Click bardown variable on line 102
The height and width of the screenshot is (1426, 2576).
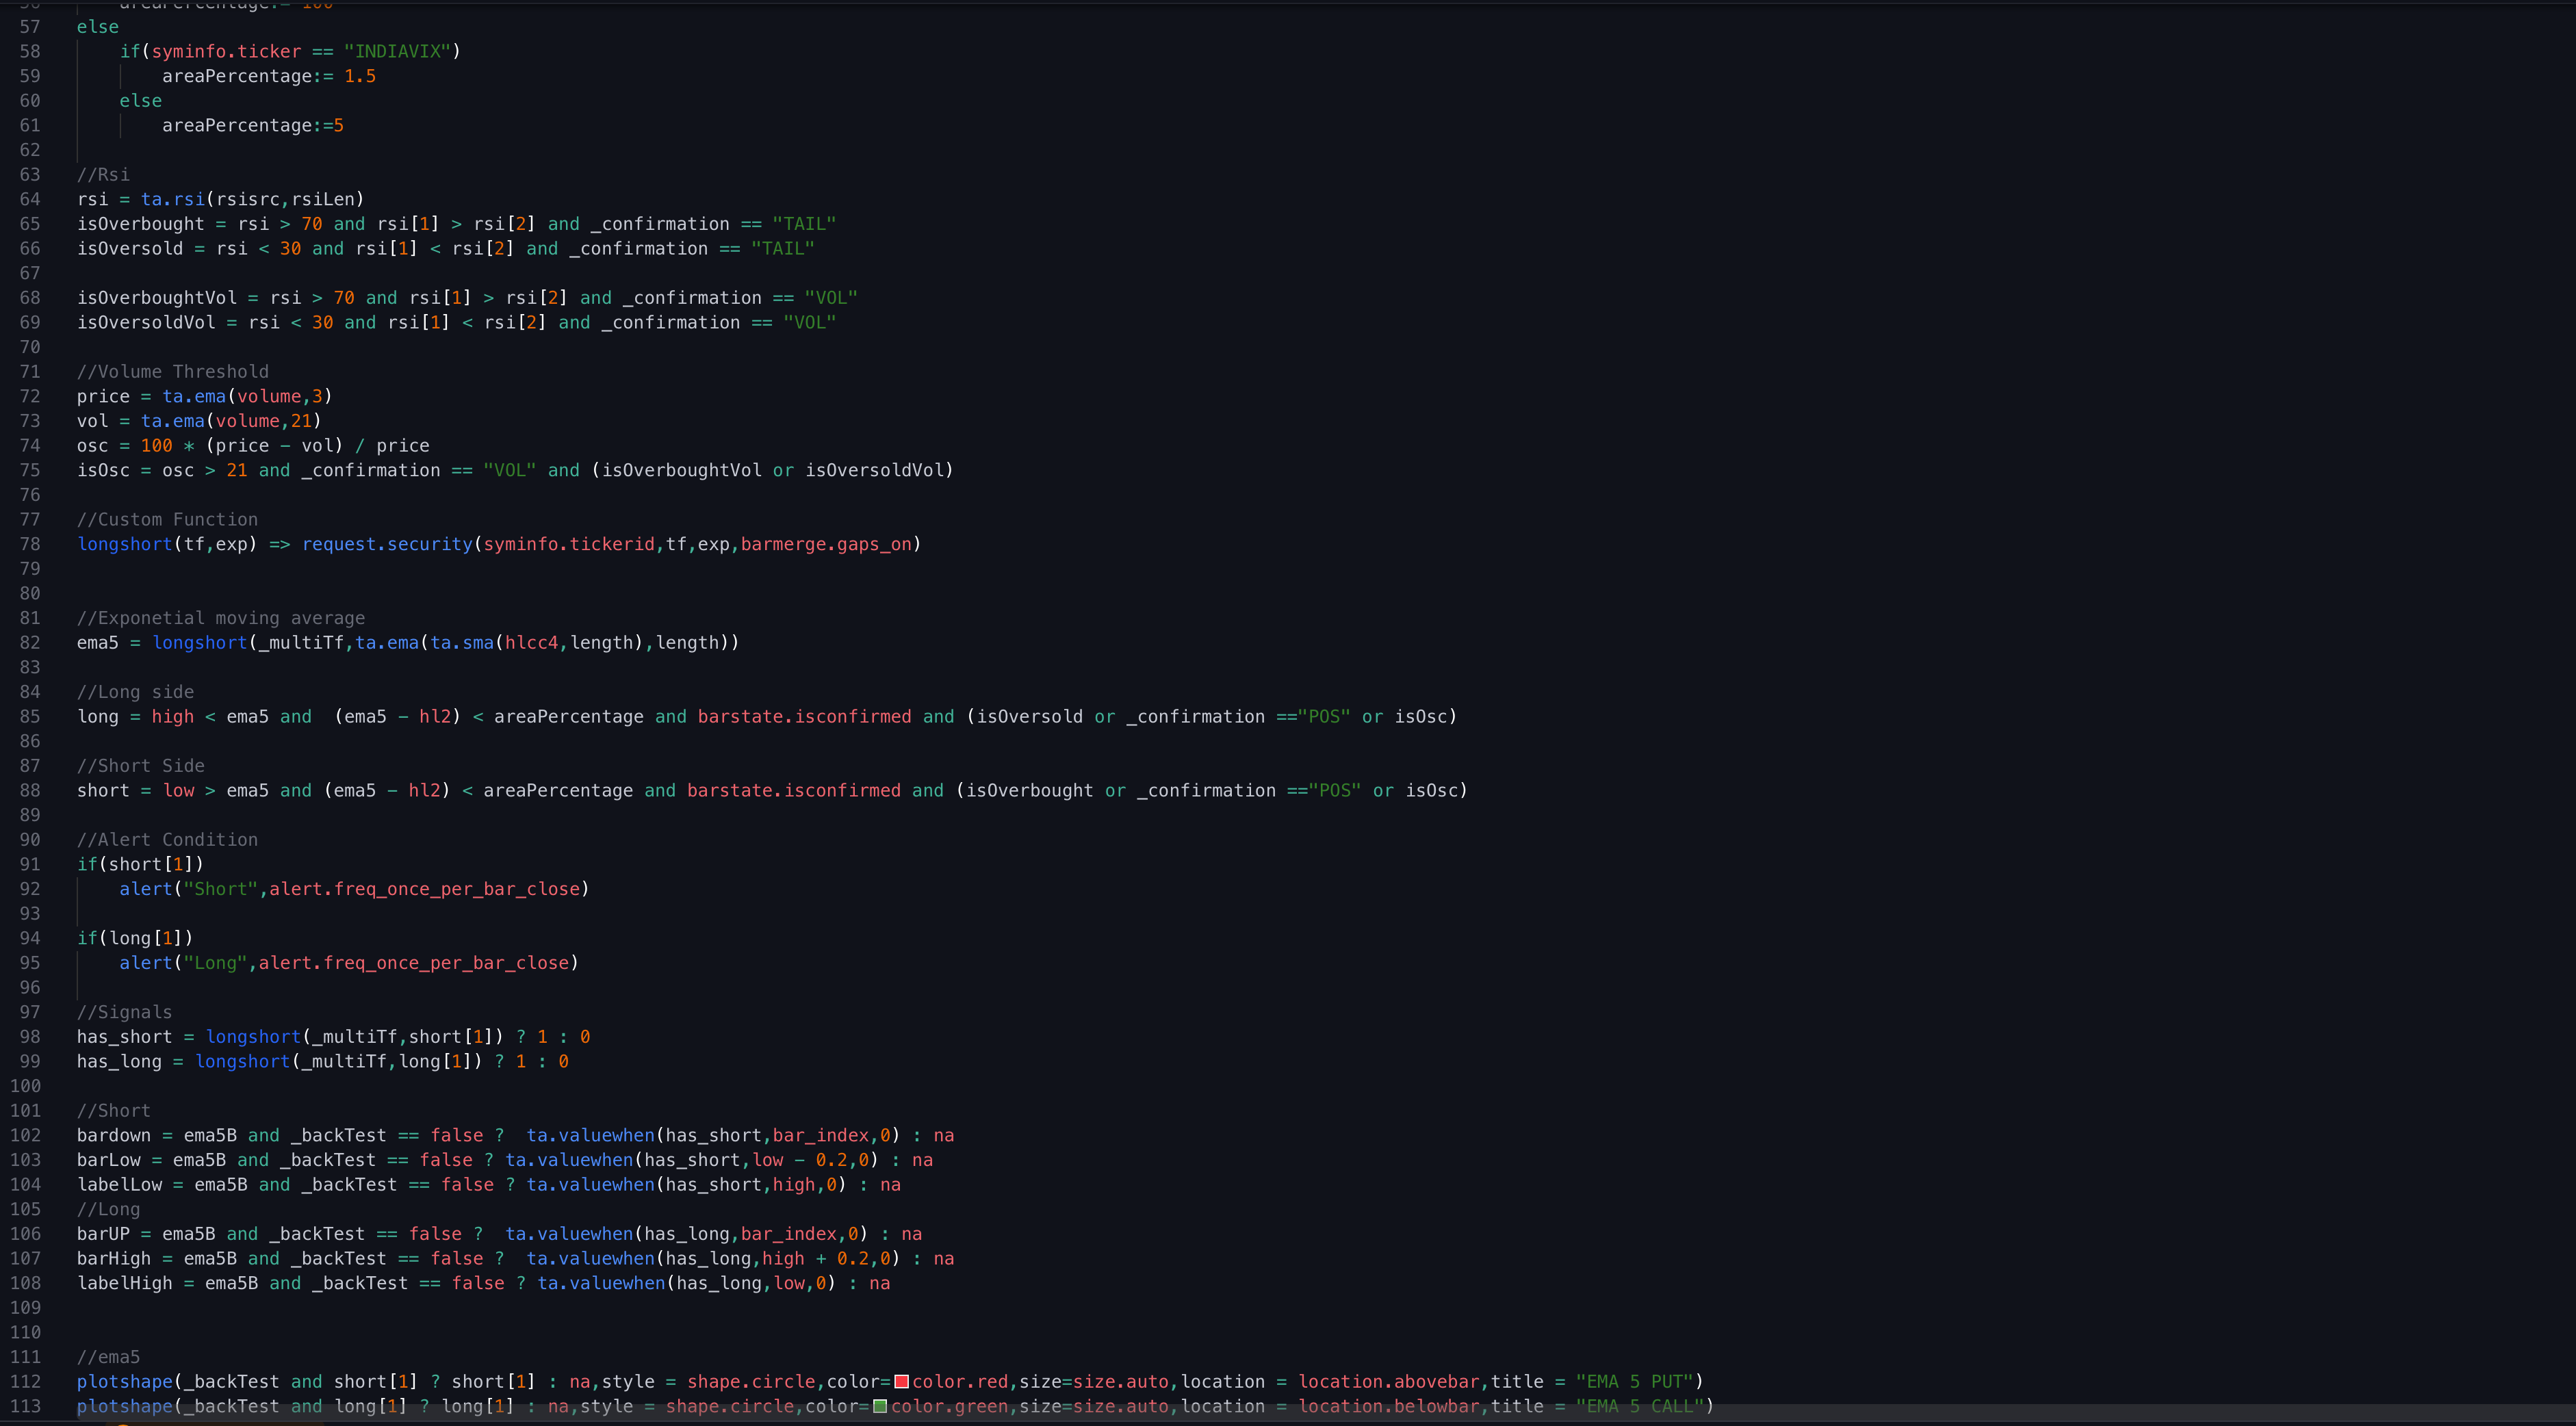(114, 1135)
